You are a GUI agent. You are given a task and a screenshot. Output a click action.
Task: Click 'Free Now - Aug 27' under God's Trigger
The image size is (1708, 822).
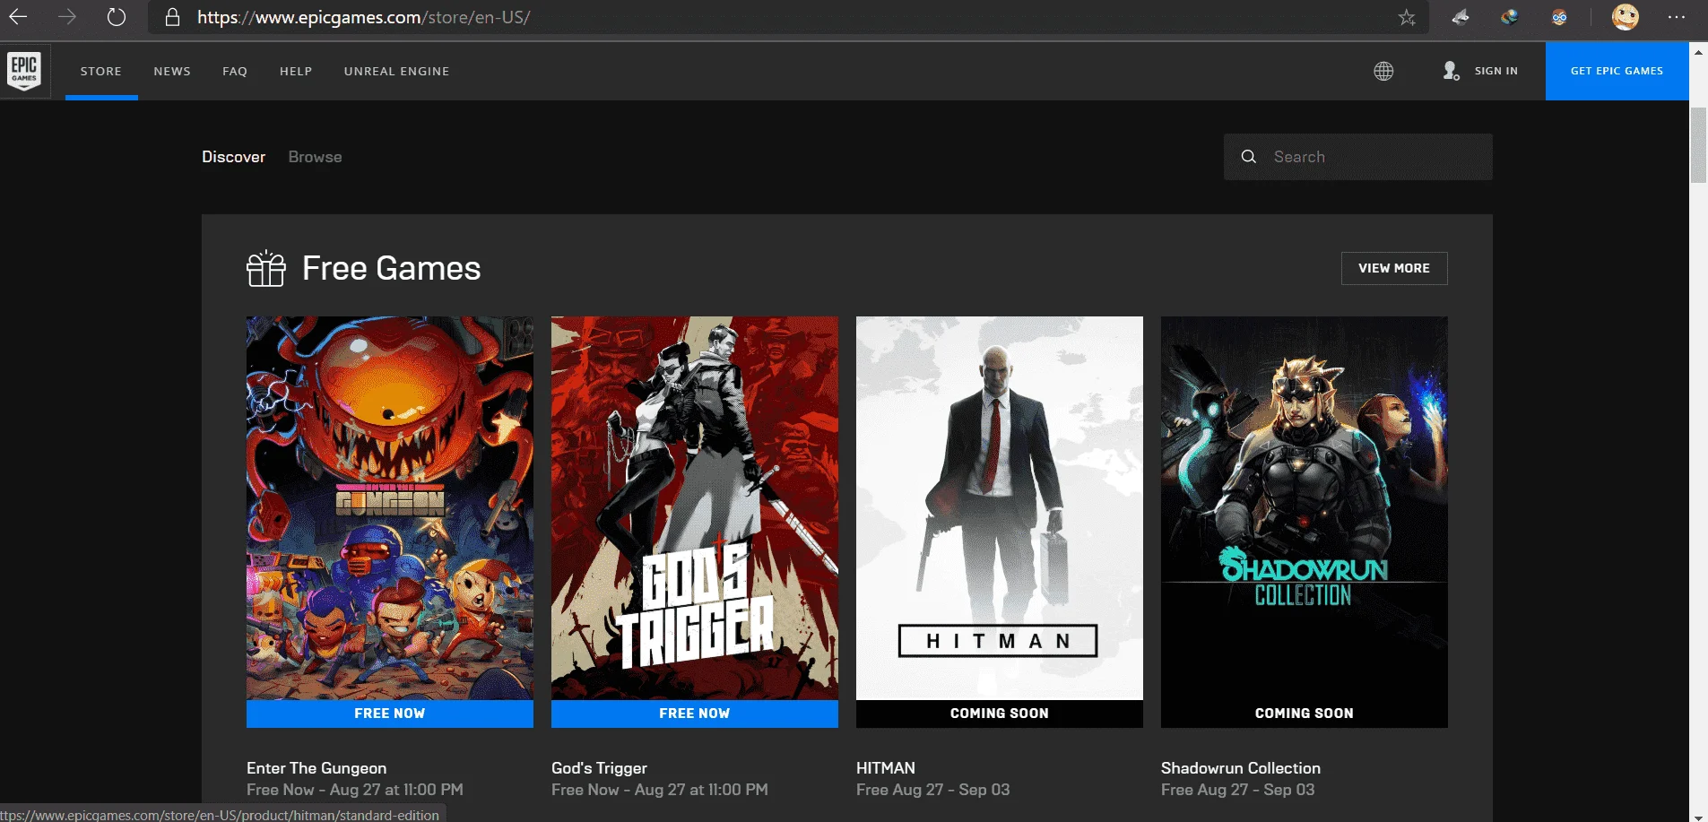(660, 790)
